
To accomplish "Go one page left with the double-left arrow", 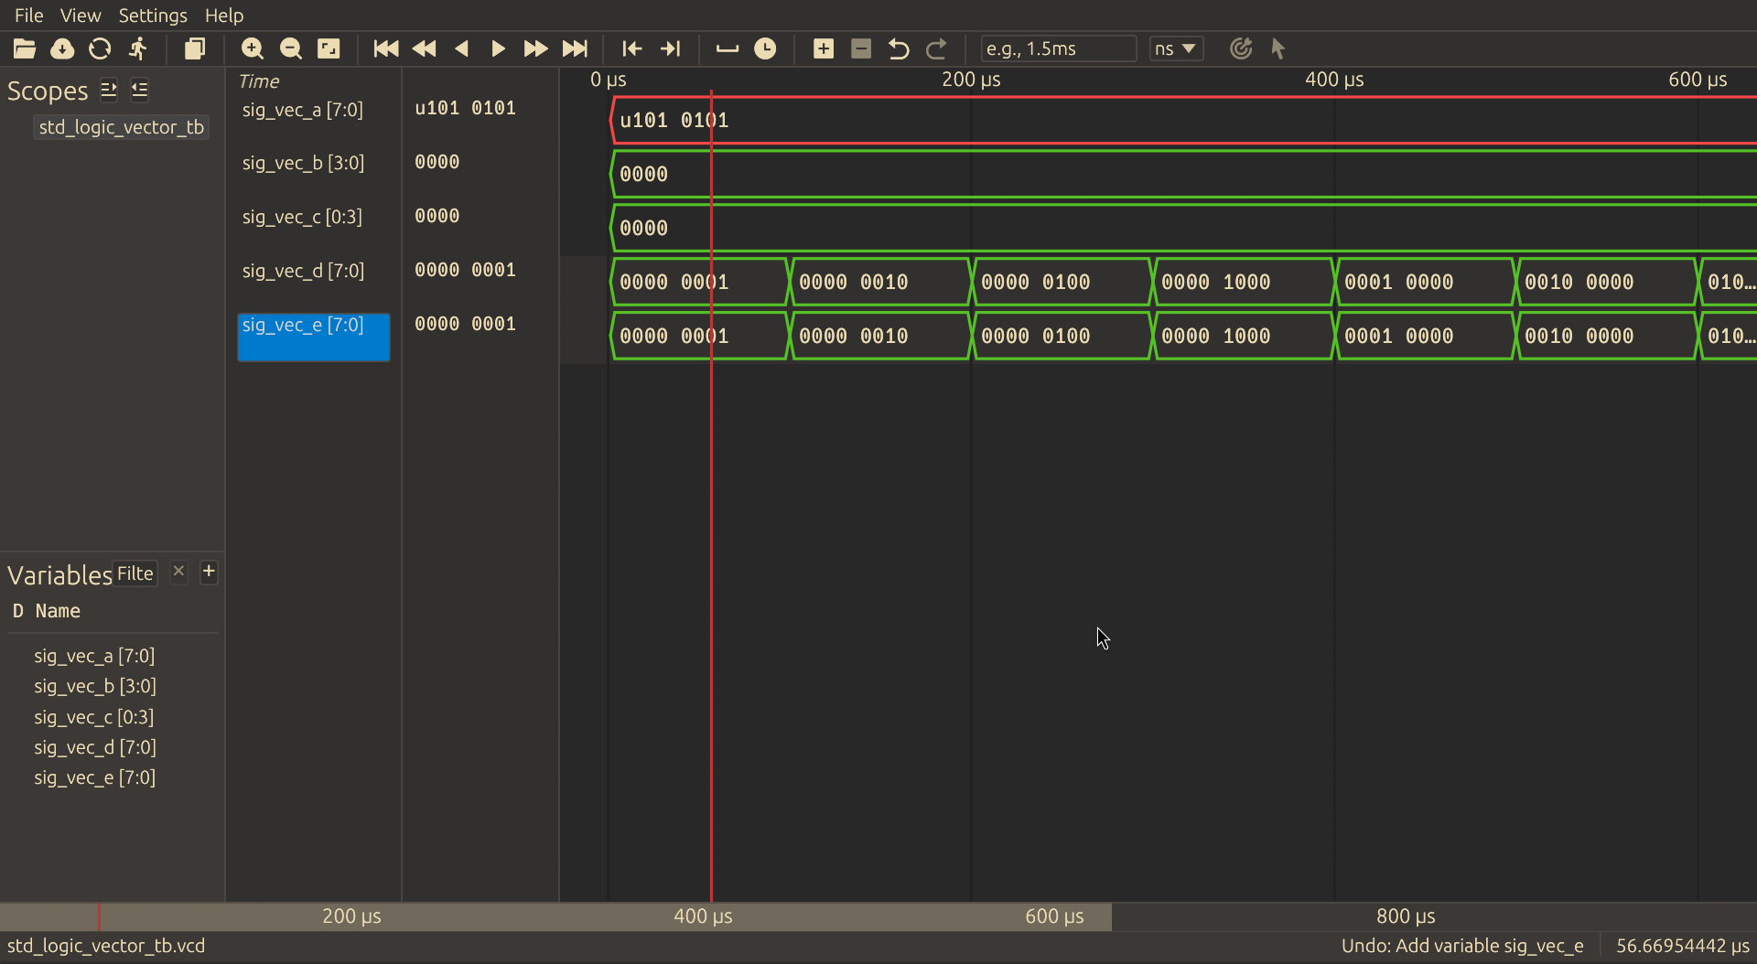I will pos(425,48).
